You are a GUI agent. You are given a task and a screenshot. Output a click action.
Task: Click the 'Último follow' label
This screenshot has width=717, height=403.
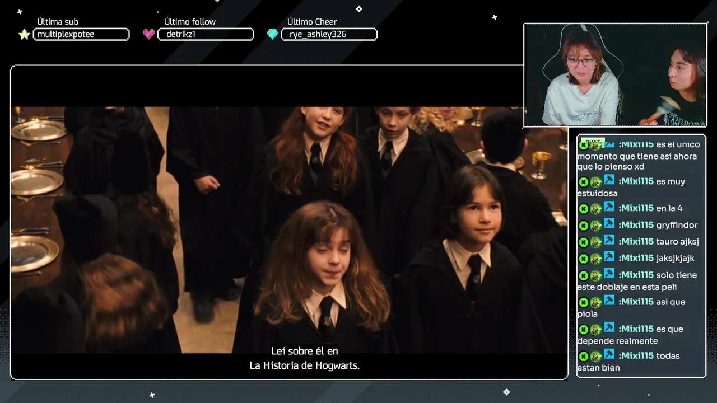(x=190, y=22)
